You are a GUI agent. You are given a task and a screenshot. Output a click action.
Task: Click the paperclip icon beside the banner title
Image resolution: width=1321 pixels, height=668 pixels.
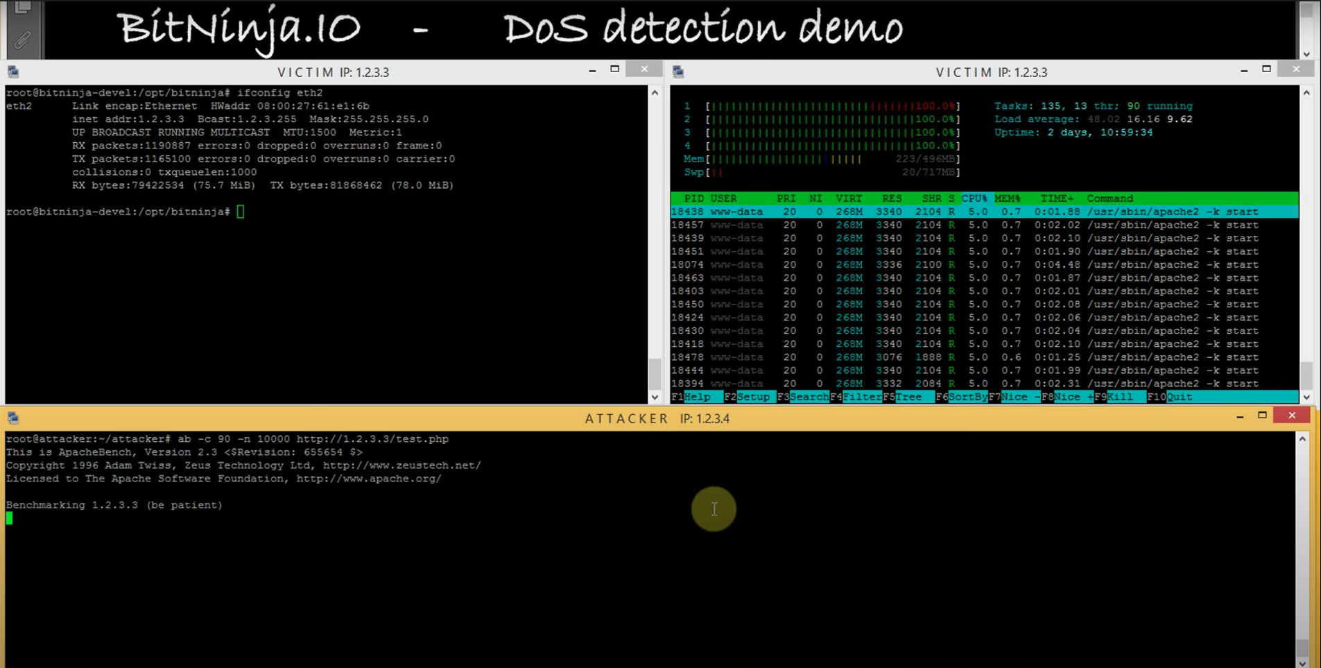[23, 40]
